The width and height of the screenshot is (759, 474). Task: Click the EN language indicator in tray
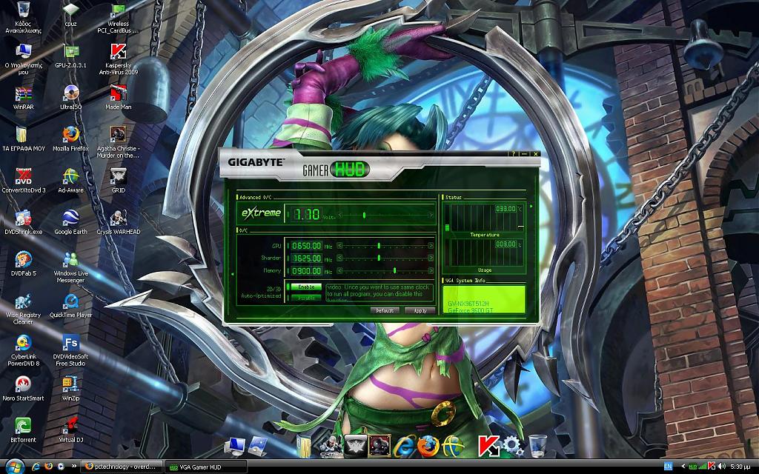pos(669,467)
